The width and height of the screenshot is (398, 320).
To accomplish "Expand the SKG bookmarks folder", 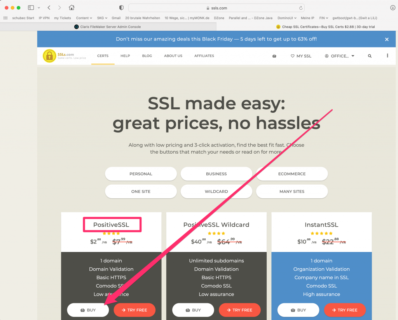I will click(102, 18).
